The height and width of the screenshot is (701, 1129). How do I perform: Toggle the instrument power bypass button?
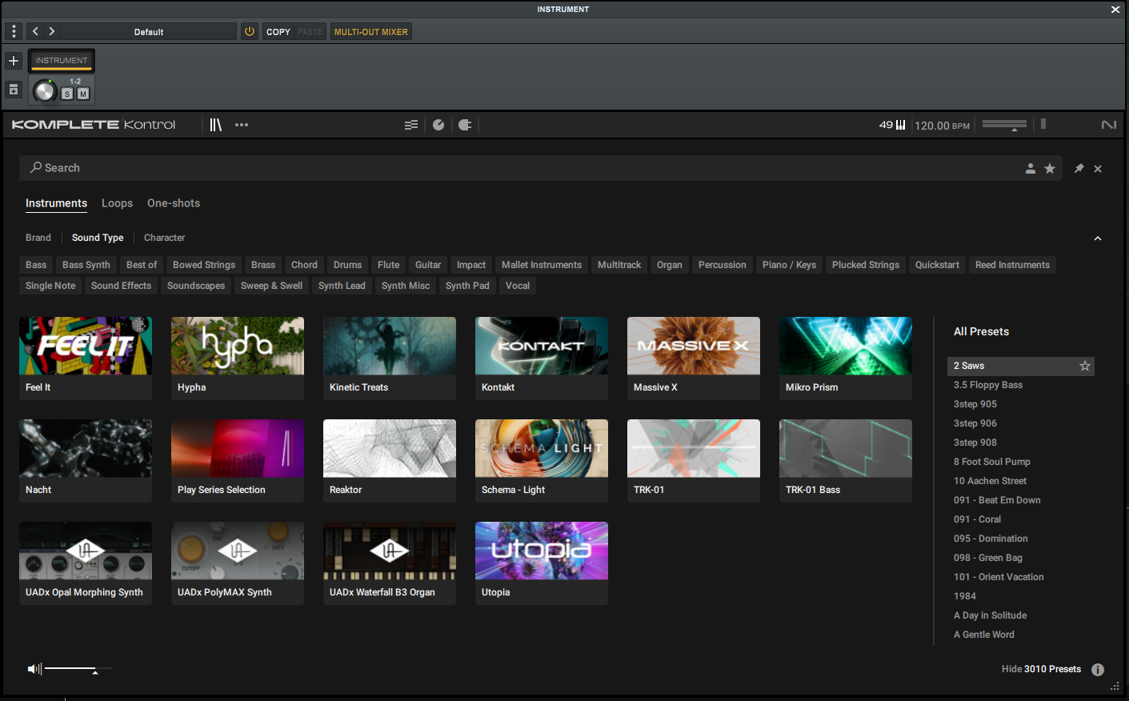(250, 32)
